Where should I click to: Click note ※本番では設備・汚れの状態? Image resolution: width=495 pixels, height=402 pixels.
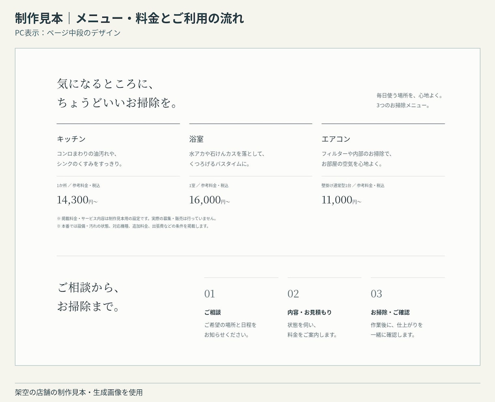pyautogui.click(x=133, y=226)
